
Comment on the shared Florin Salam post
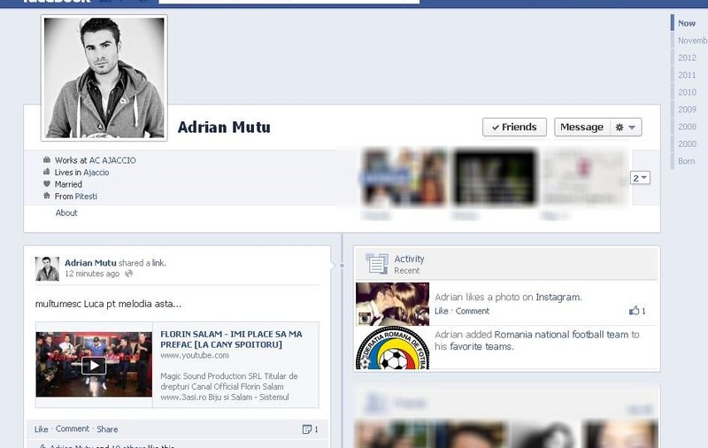pos(73,429)
